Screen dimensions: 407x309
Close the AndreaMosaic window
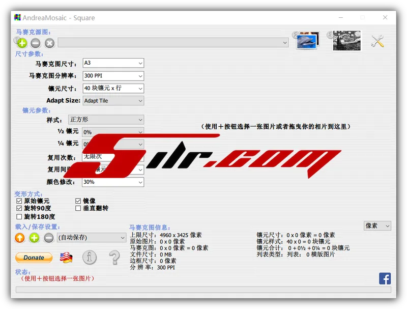point(385,17)
